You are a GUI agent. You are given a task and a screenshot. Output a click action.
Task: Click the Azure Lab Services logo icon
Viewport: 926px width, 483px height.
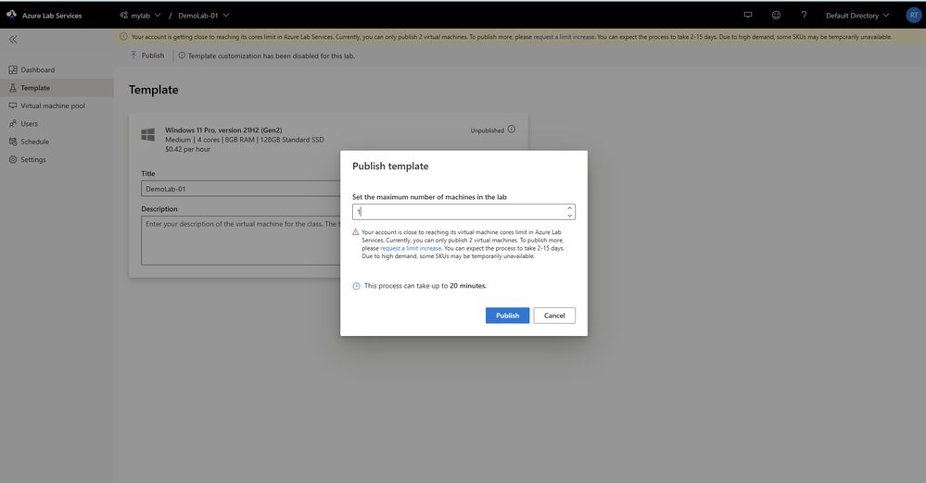(x=11, y=14)
